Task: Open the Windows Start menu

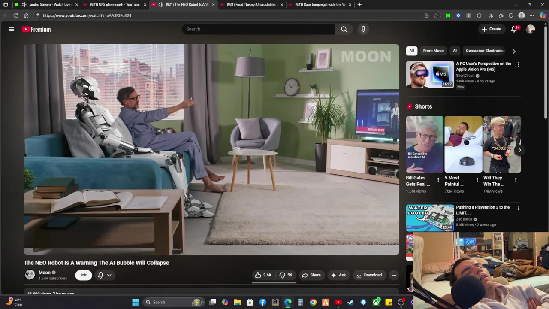Action: coord(136,302)
